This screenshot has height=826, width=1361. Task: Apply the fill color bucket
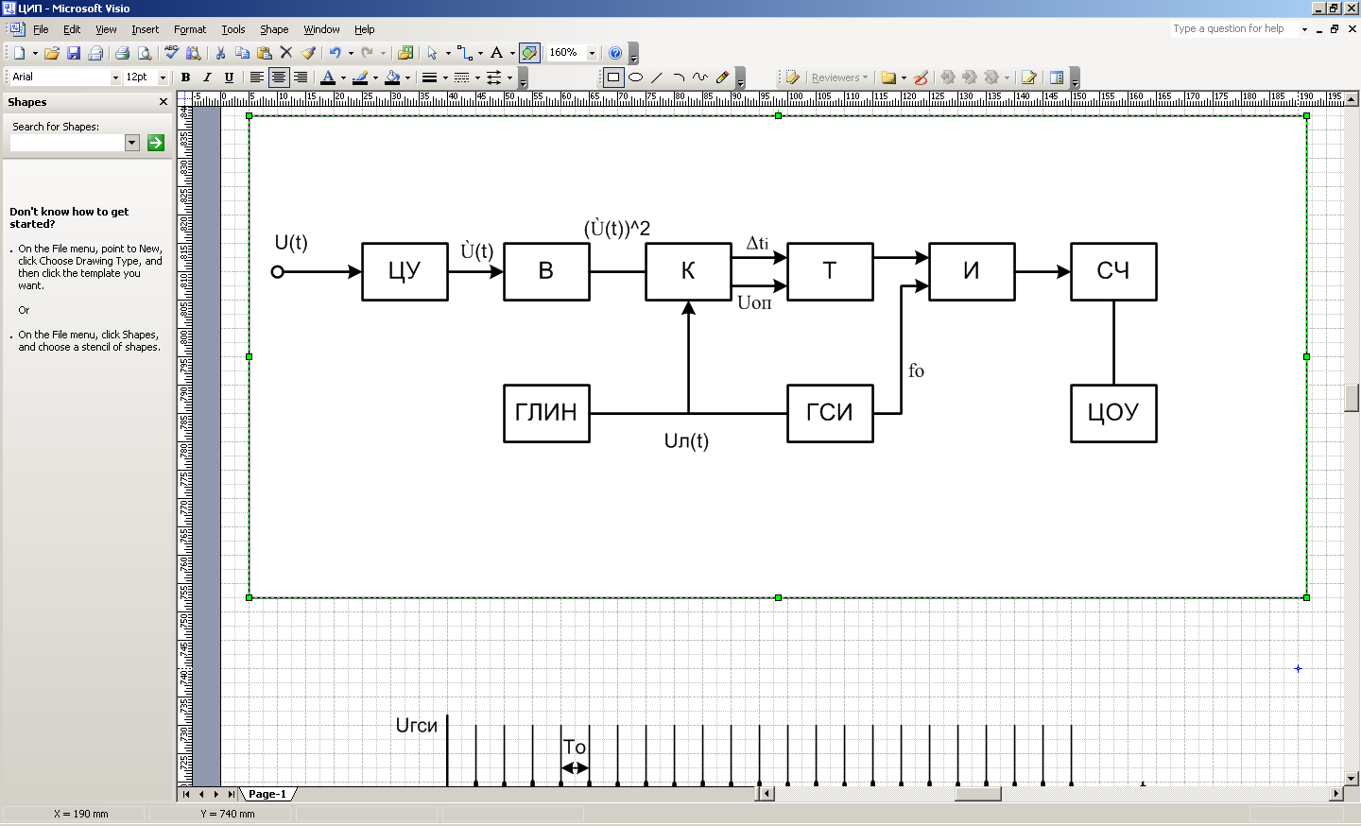pos(392,77)
